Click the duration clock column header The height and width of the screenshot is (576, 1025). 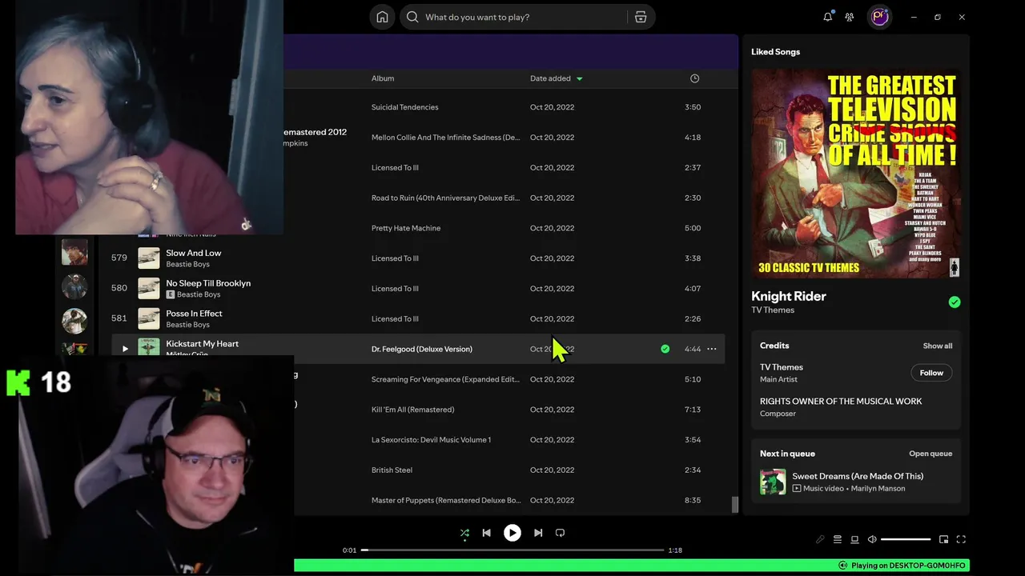(694, 78)
